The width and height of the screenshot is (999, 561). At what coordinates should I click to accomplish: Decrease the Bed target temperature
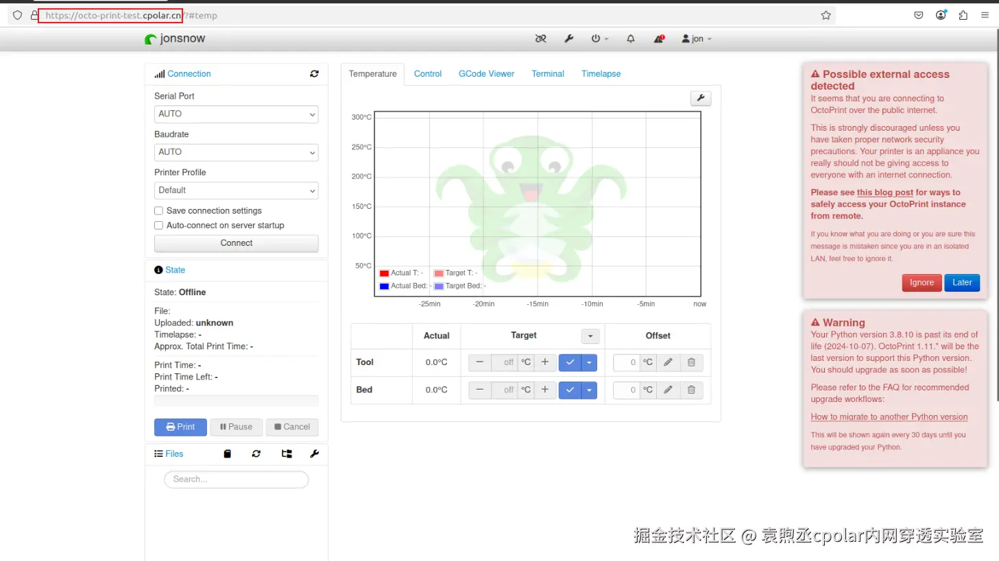point(480,390)
